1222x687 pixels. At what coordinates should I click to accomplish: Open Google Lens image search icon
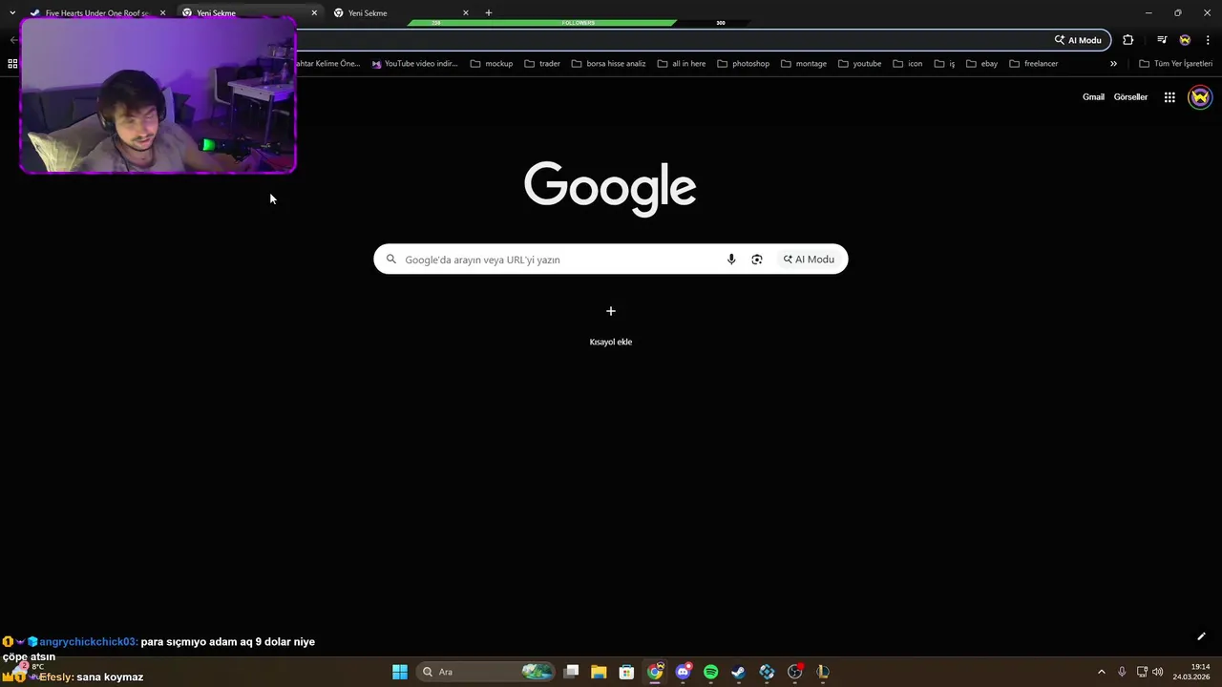757,260
